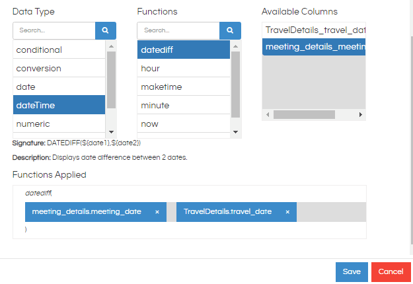Select the TravelDetails_travel_date column

click(314, 30)
